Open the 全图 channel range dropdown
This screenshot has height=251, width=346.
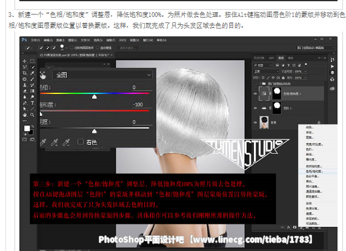[x=102, y=75]
